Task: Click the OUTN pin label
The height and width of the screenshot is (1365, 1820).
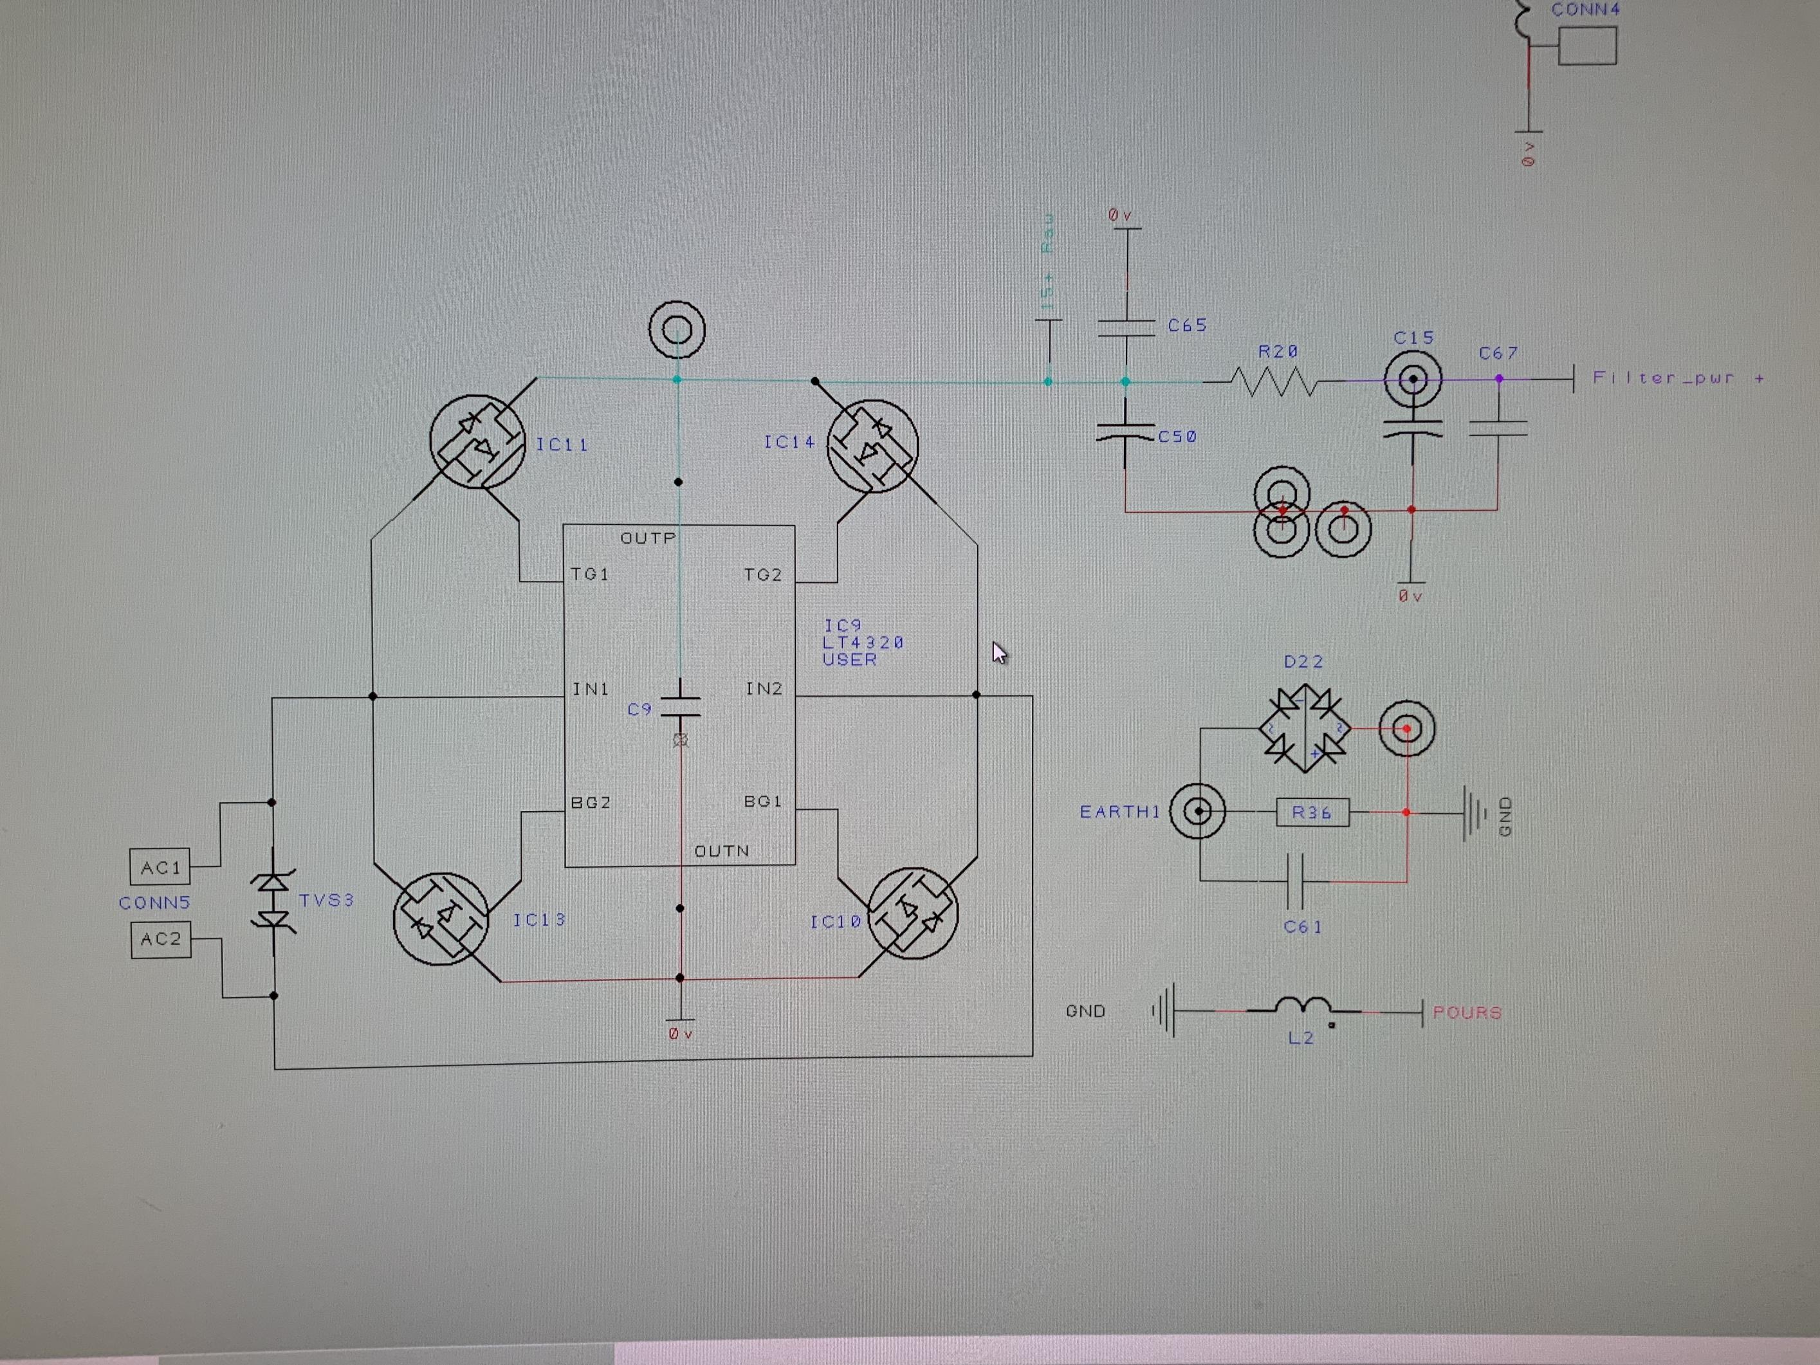Action: 722,851
